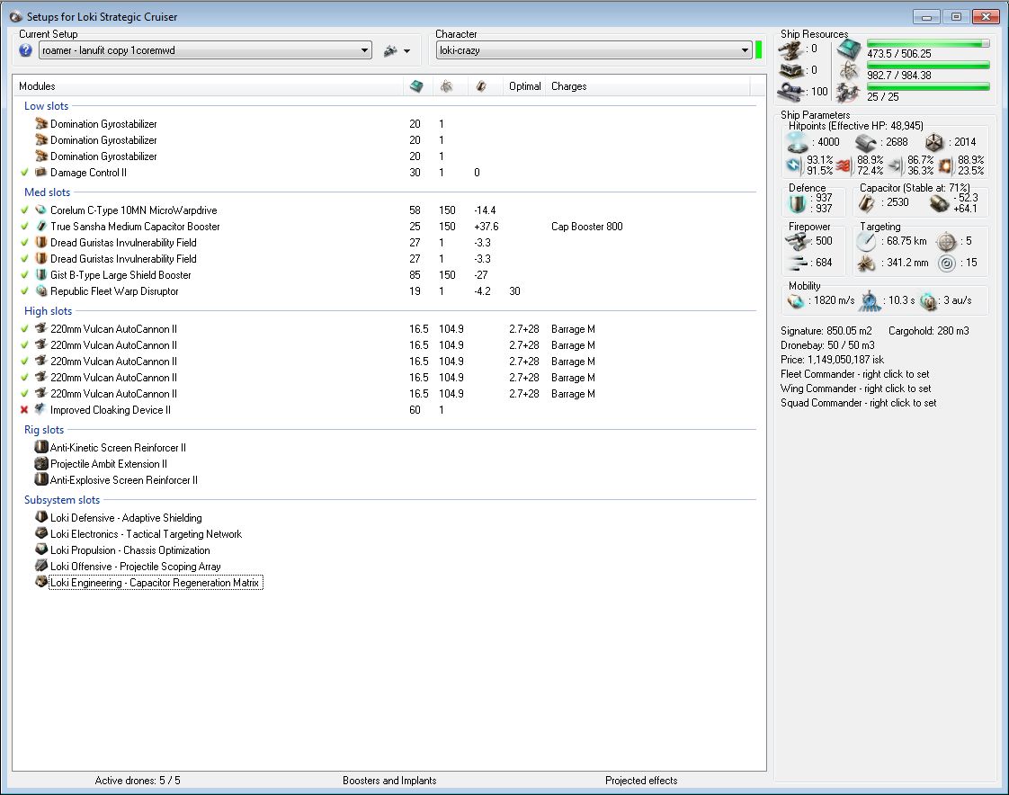Click the capacitor column header icon
Screen dimensions: 1009x795
click(481, 85)
